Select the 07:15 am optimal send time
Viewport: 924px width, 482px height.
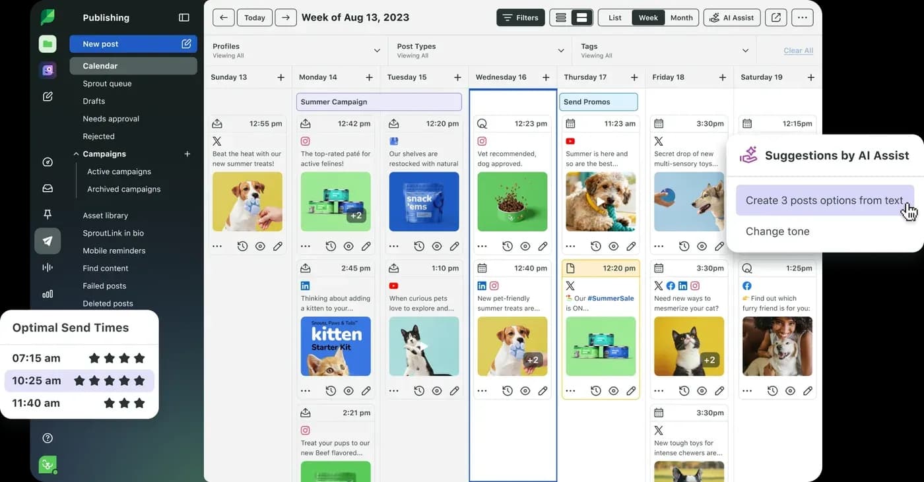point(79,358)
